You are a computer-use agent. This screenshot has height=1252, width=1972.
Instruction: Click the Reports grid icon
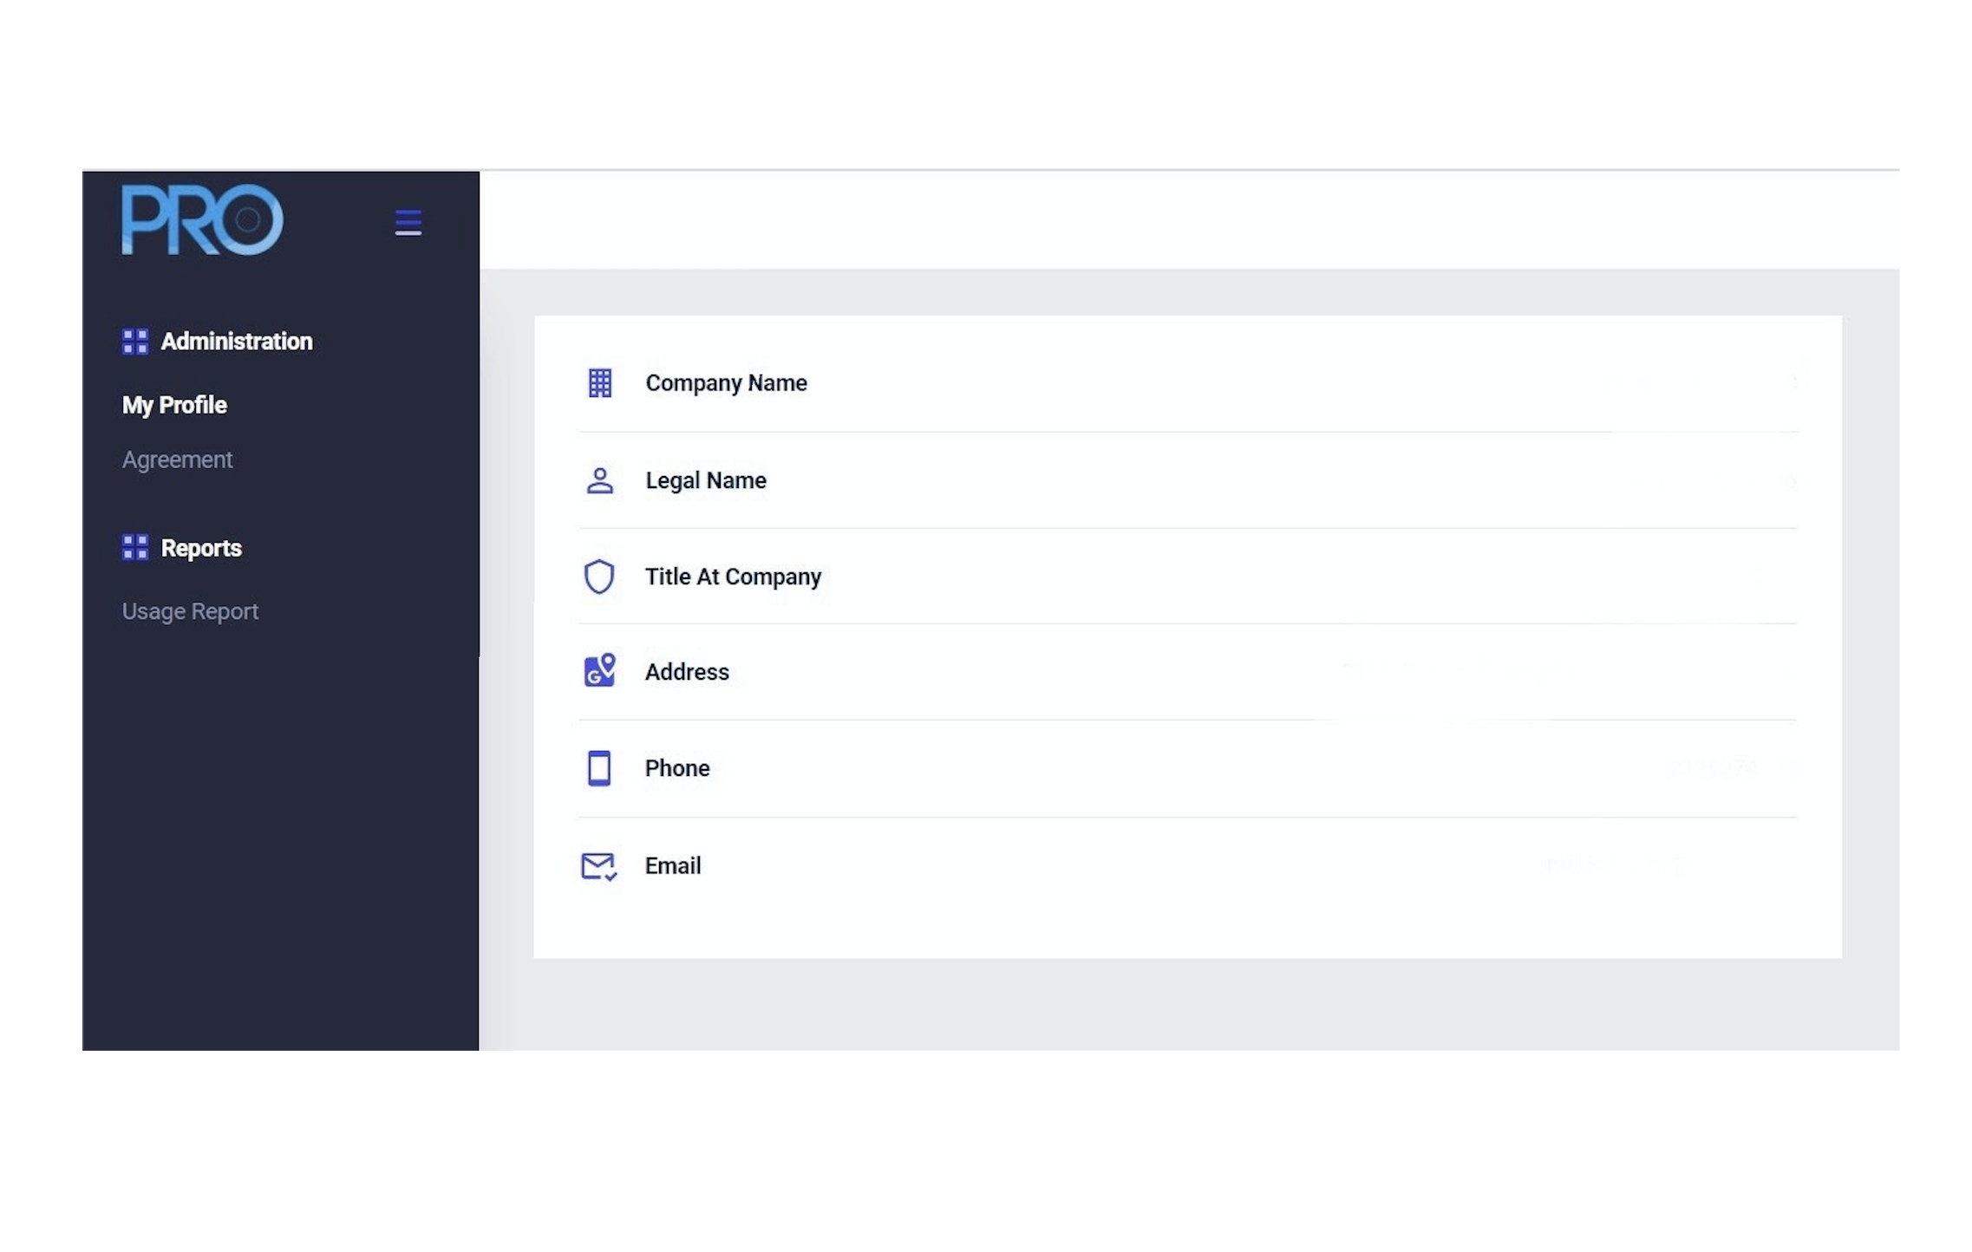[x=134, y=548]
